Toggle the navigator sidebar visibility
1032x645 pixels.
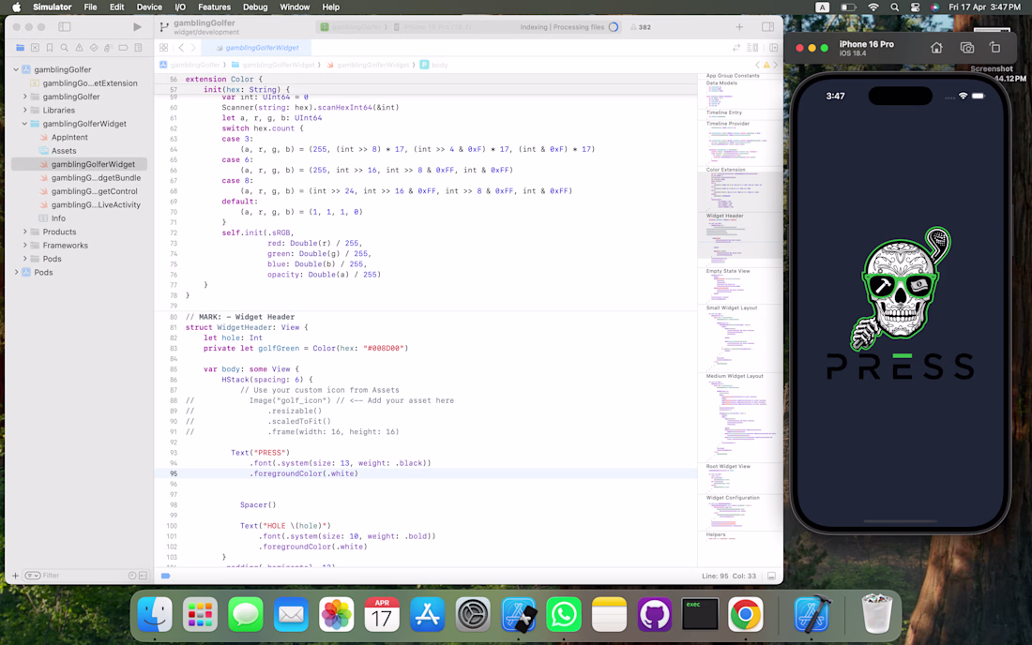tap(65, 27)
